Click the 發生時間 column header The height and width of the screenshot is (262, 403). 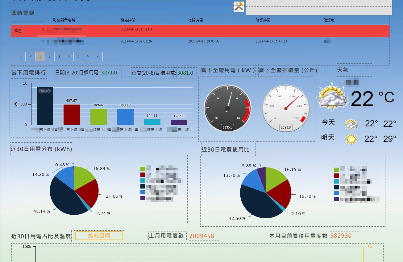pyautogui.click(x=128, y=20)
